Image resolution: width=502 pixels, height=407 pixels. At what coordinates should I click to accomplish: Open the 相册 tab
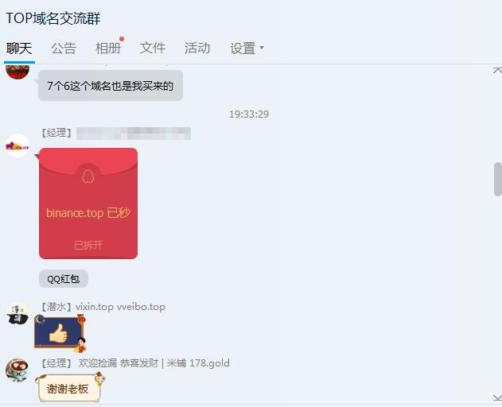click(x=108, y=48)
